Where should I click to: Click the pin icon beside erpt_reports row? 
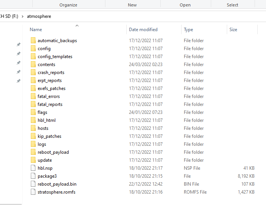tap(19, 81)
